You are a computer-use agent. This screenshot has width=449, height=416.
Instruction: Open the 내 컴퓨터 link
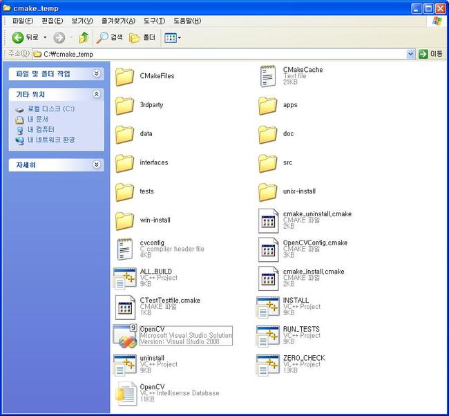(41, 129)
